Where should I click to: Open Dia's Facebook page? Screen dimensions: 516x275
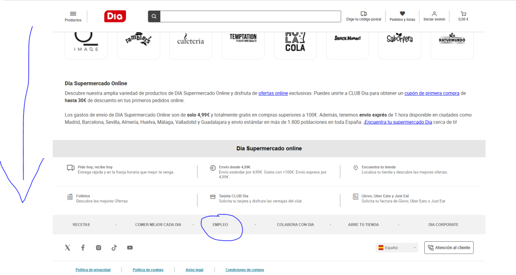tap(83, 248)
